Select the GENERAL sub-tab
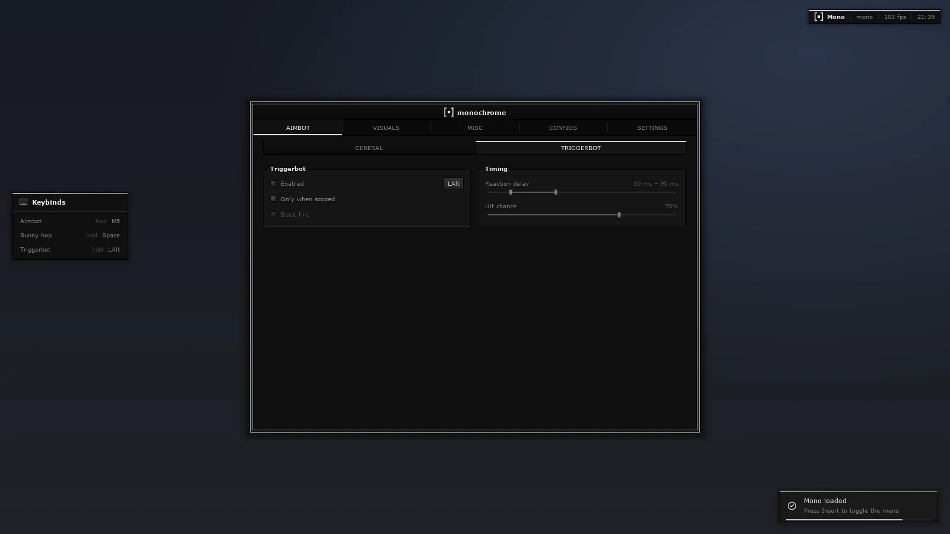 369,148
